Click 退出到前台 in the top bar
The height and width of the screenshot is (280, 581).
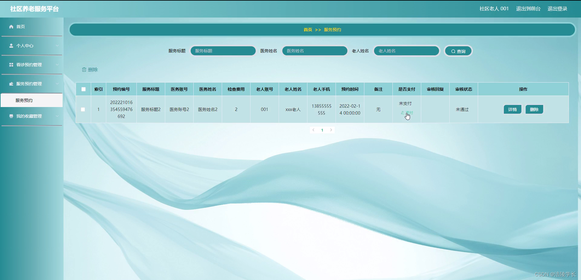click(528, 9)
